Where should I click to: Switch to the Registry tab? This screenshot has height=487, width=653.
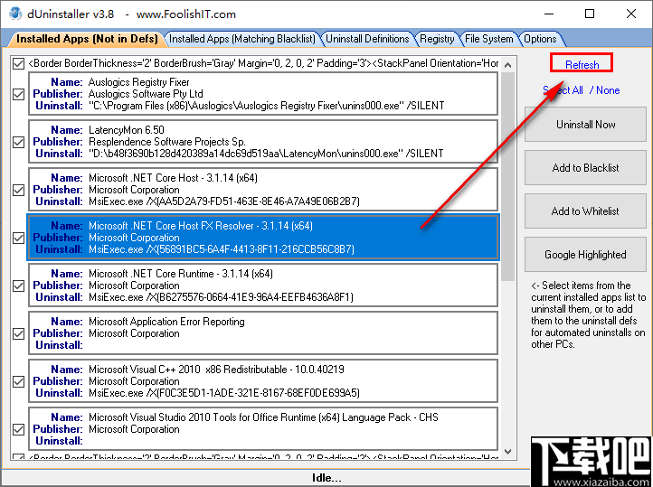point(437,39)
